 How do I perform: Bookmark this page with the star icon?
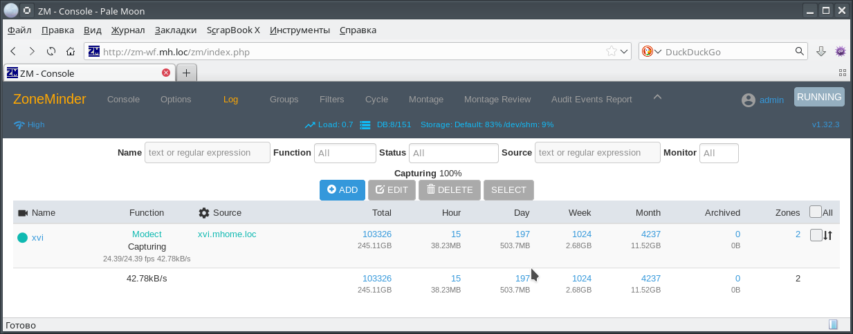[612, 51]
